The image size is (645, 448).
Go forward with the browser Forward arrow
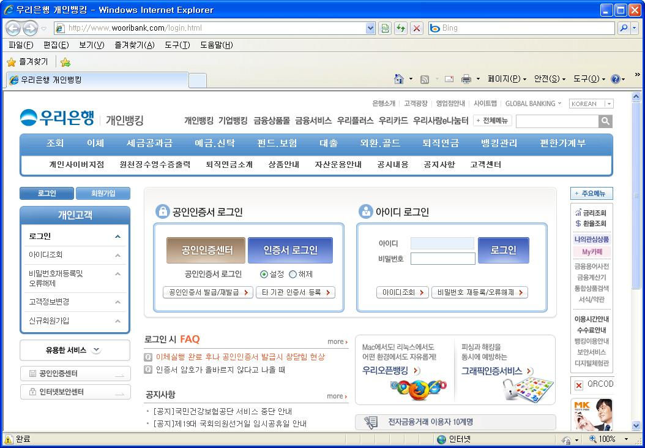30,28
